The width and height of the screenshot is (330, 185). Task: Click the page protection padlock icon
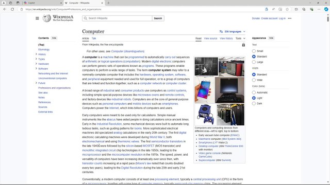[x=243, y=45]
